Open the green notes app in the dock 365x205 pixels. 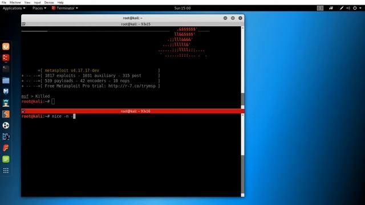(6, 159)
